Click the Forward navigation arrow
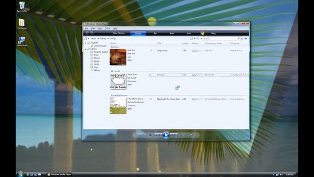314x177 pixels. click(92, 33)
